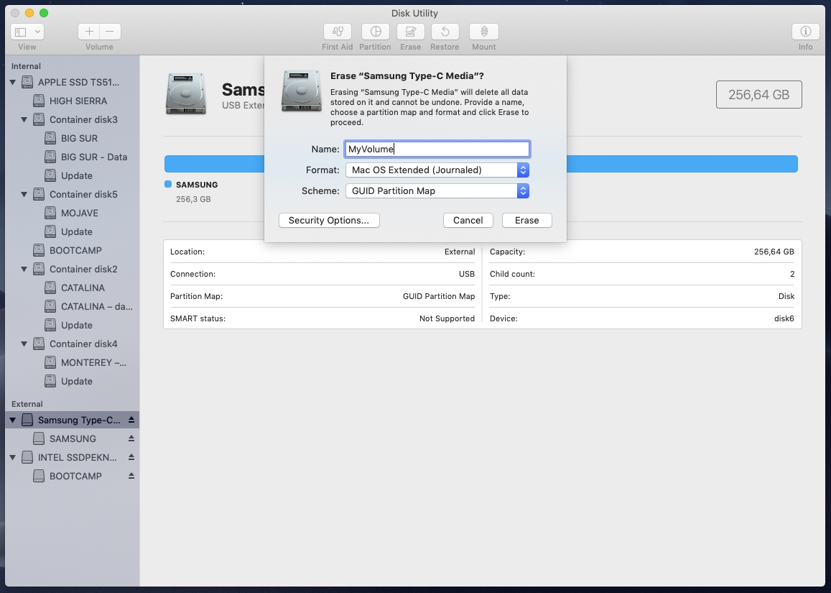This screenshot has height=593, width=831.
Task: Open the Info inspector button
Action: (x=806, y=32)
